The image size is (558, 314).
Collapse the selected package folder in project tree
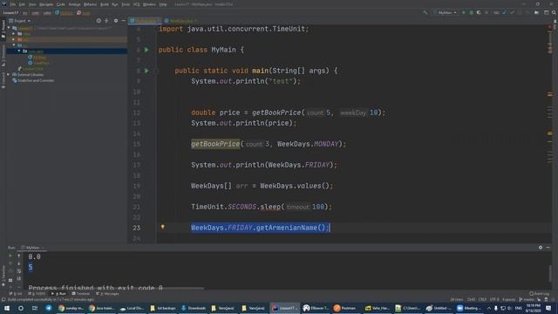19,51
